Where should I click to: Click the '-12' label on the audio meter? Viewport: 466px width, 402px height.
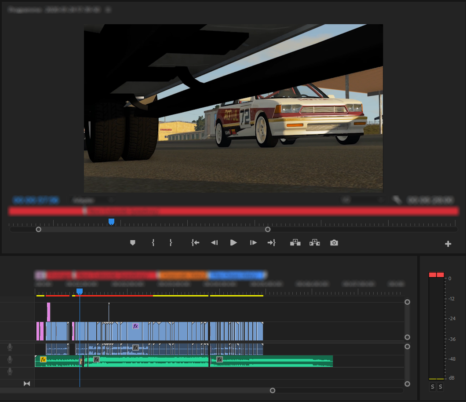pos(451,299)
